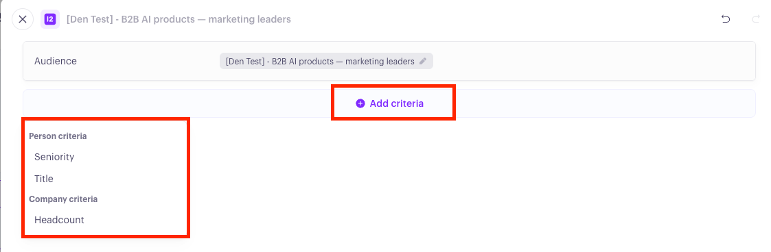Image resolution: width=771 pixels, height=252 pixels.
Task: Choose the Title person criterion
Action: point(44,179)
